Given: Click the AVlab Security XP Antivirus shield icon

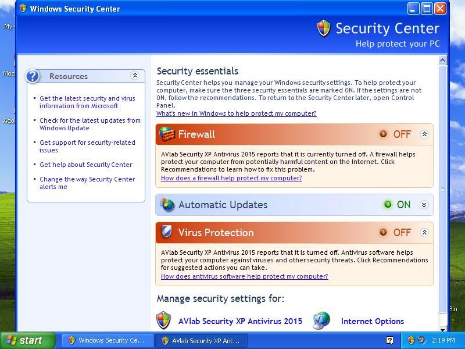Looking at the screenshot, I should [164, 320].
